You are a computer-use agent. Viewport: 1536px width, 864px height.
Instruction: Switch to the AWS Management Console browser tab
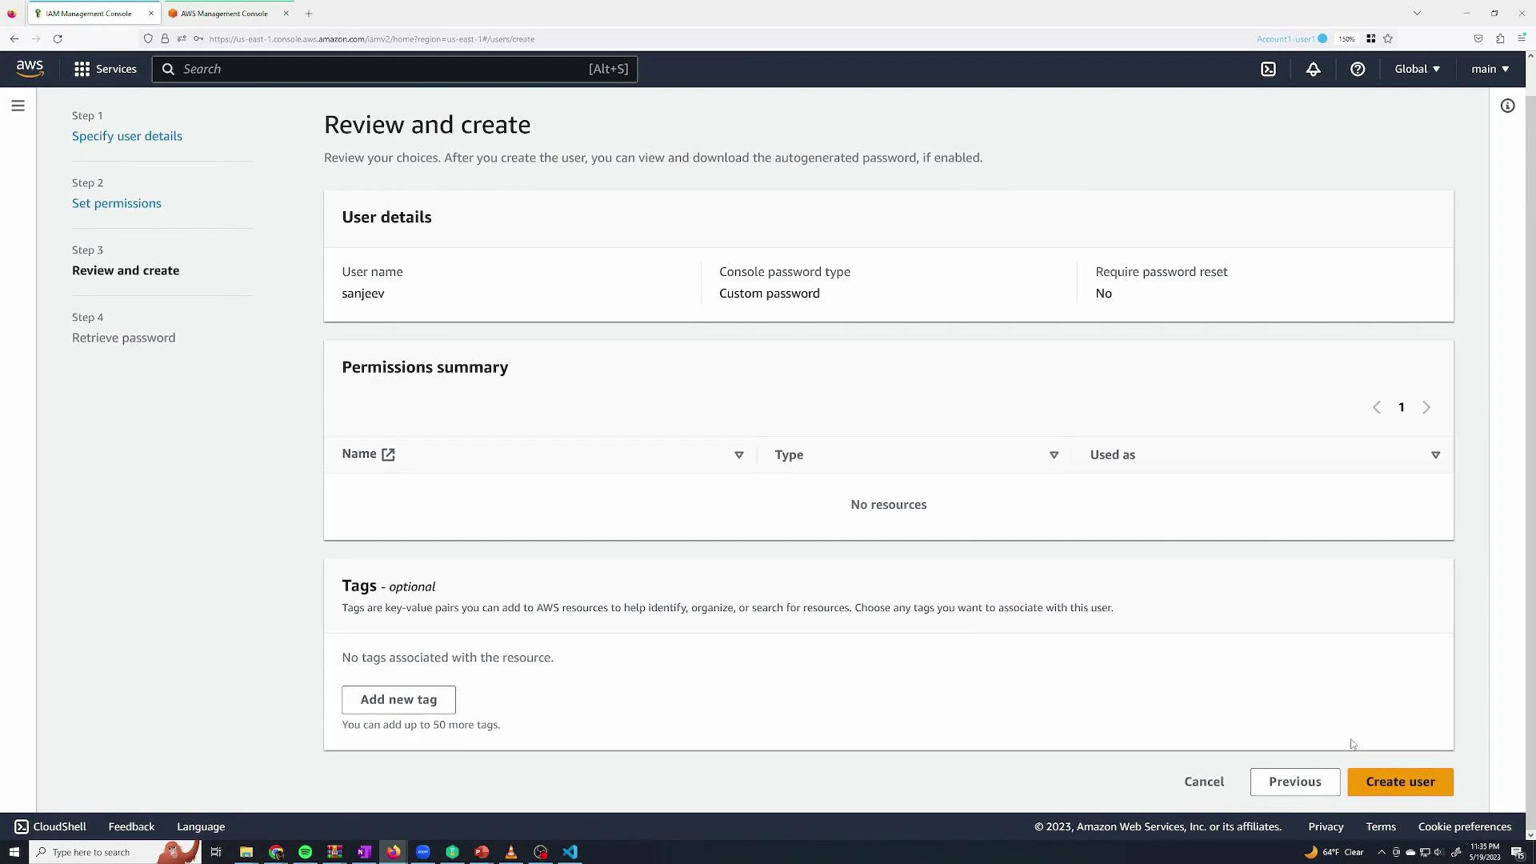(224, 13)
